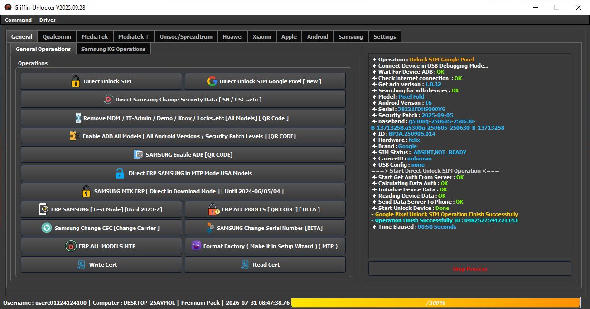The width and height of the screenshot is (590, 309).
Task: Click the Computer DESKTOP-25AVMOL status text
Action: click(x=134, y=303)
